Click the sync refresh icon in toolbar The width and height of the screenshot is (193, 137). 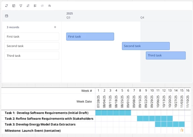[6, 6]
